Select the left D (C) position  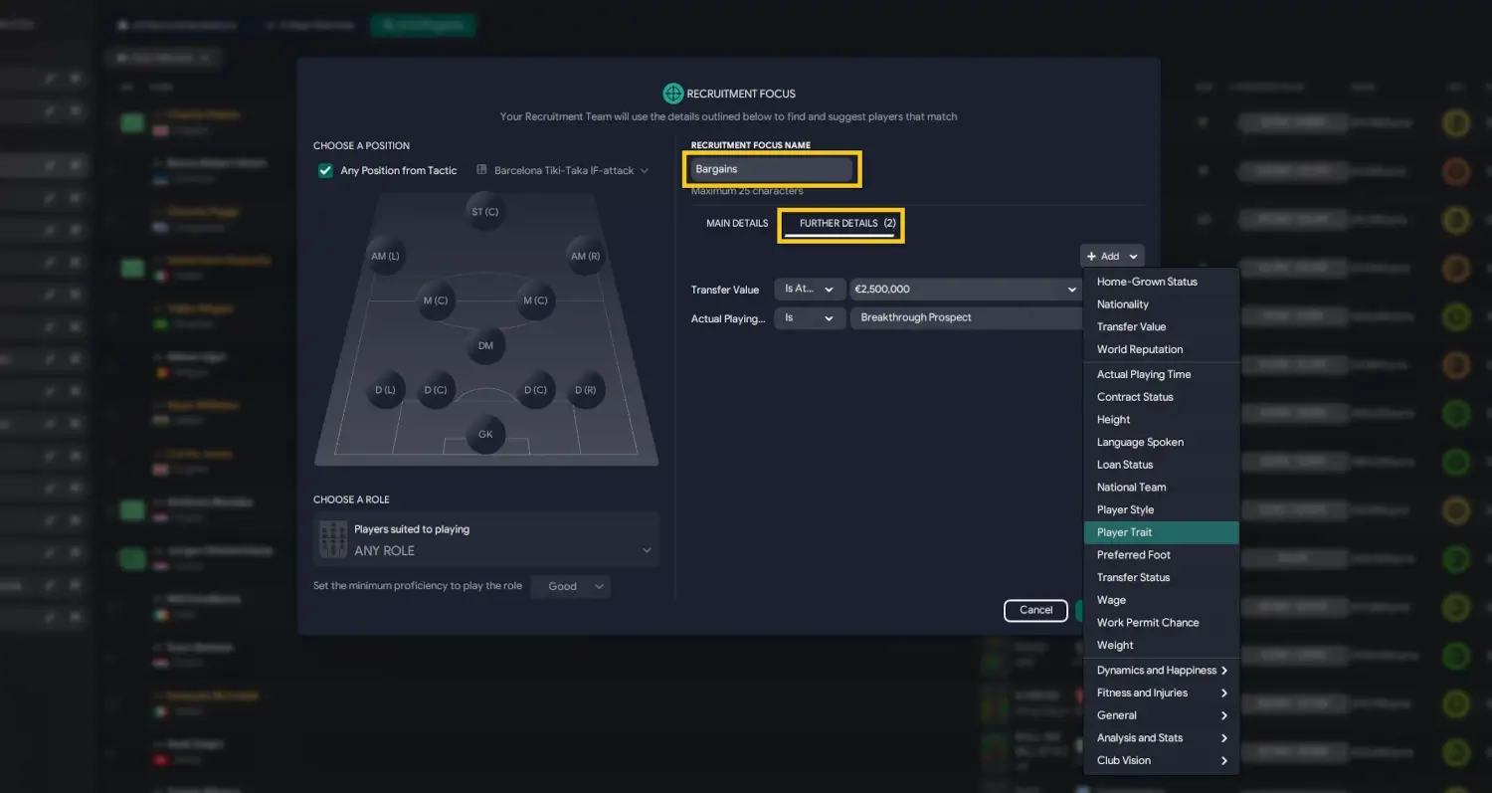[436, 390]
